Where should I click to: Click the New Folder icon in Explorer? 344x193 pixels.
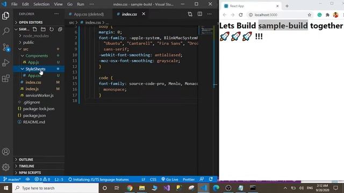point(43,29)
